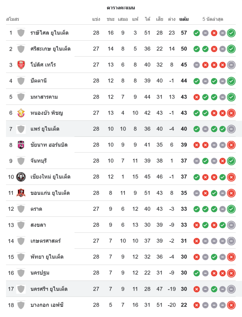
Task: Click latest loss icon for หนองบัว พิชญ
Action: coord(231,113)
